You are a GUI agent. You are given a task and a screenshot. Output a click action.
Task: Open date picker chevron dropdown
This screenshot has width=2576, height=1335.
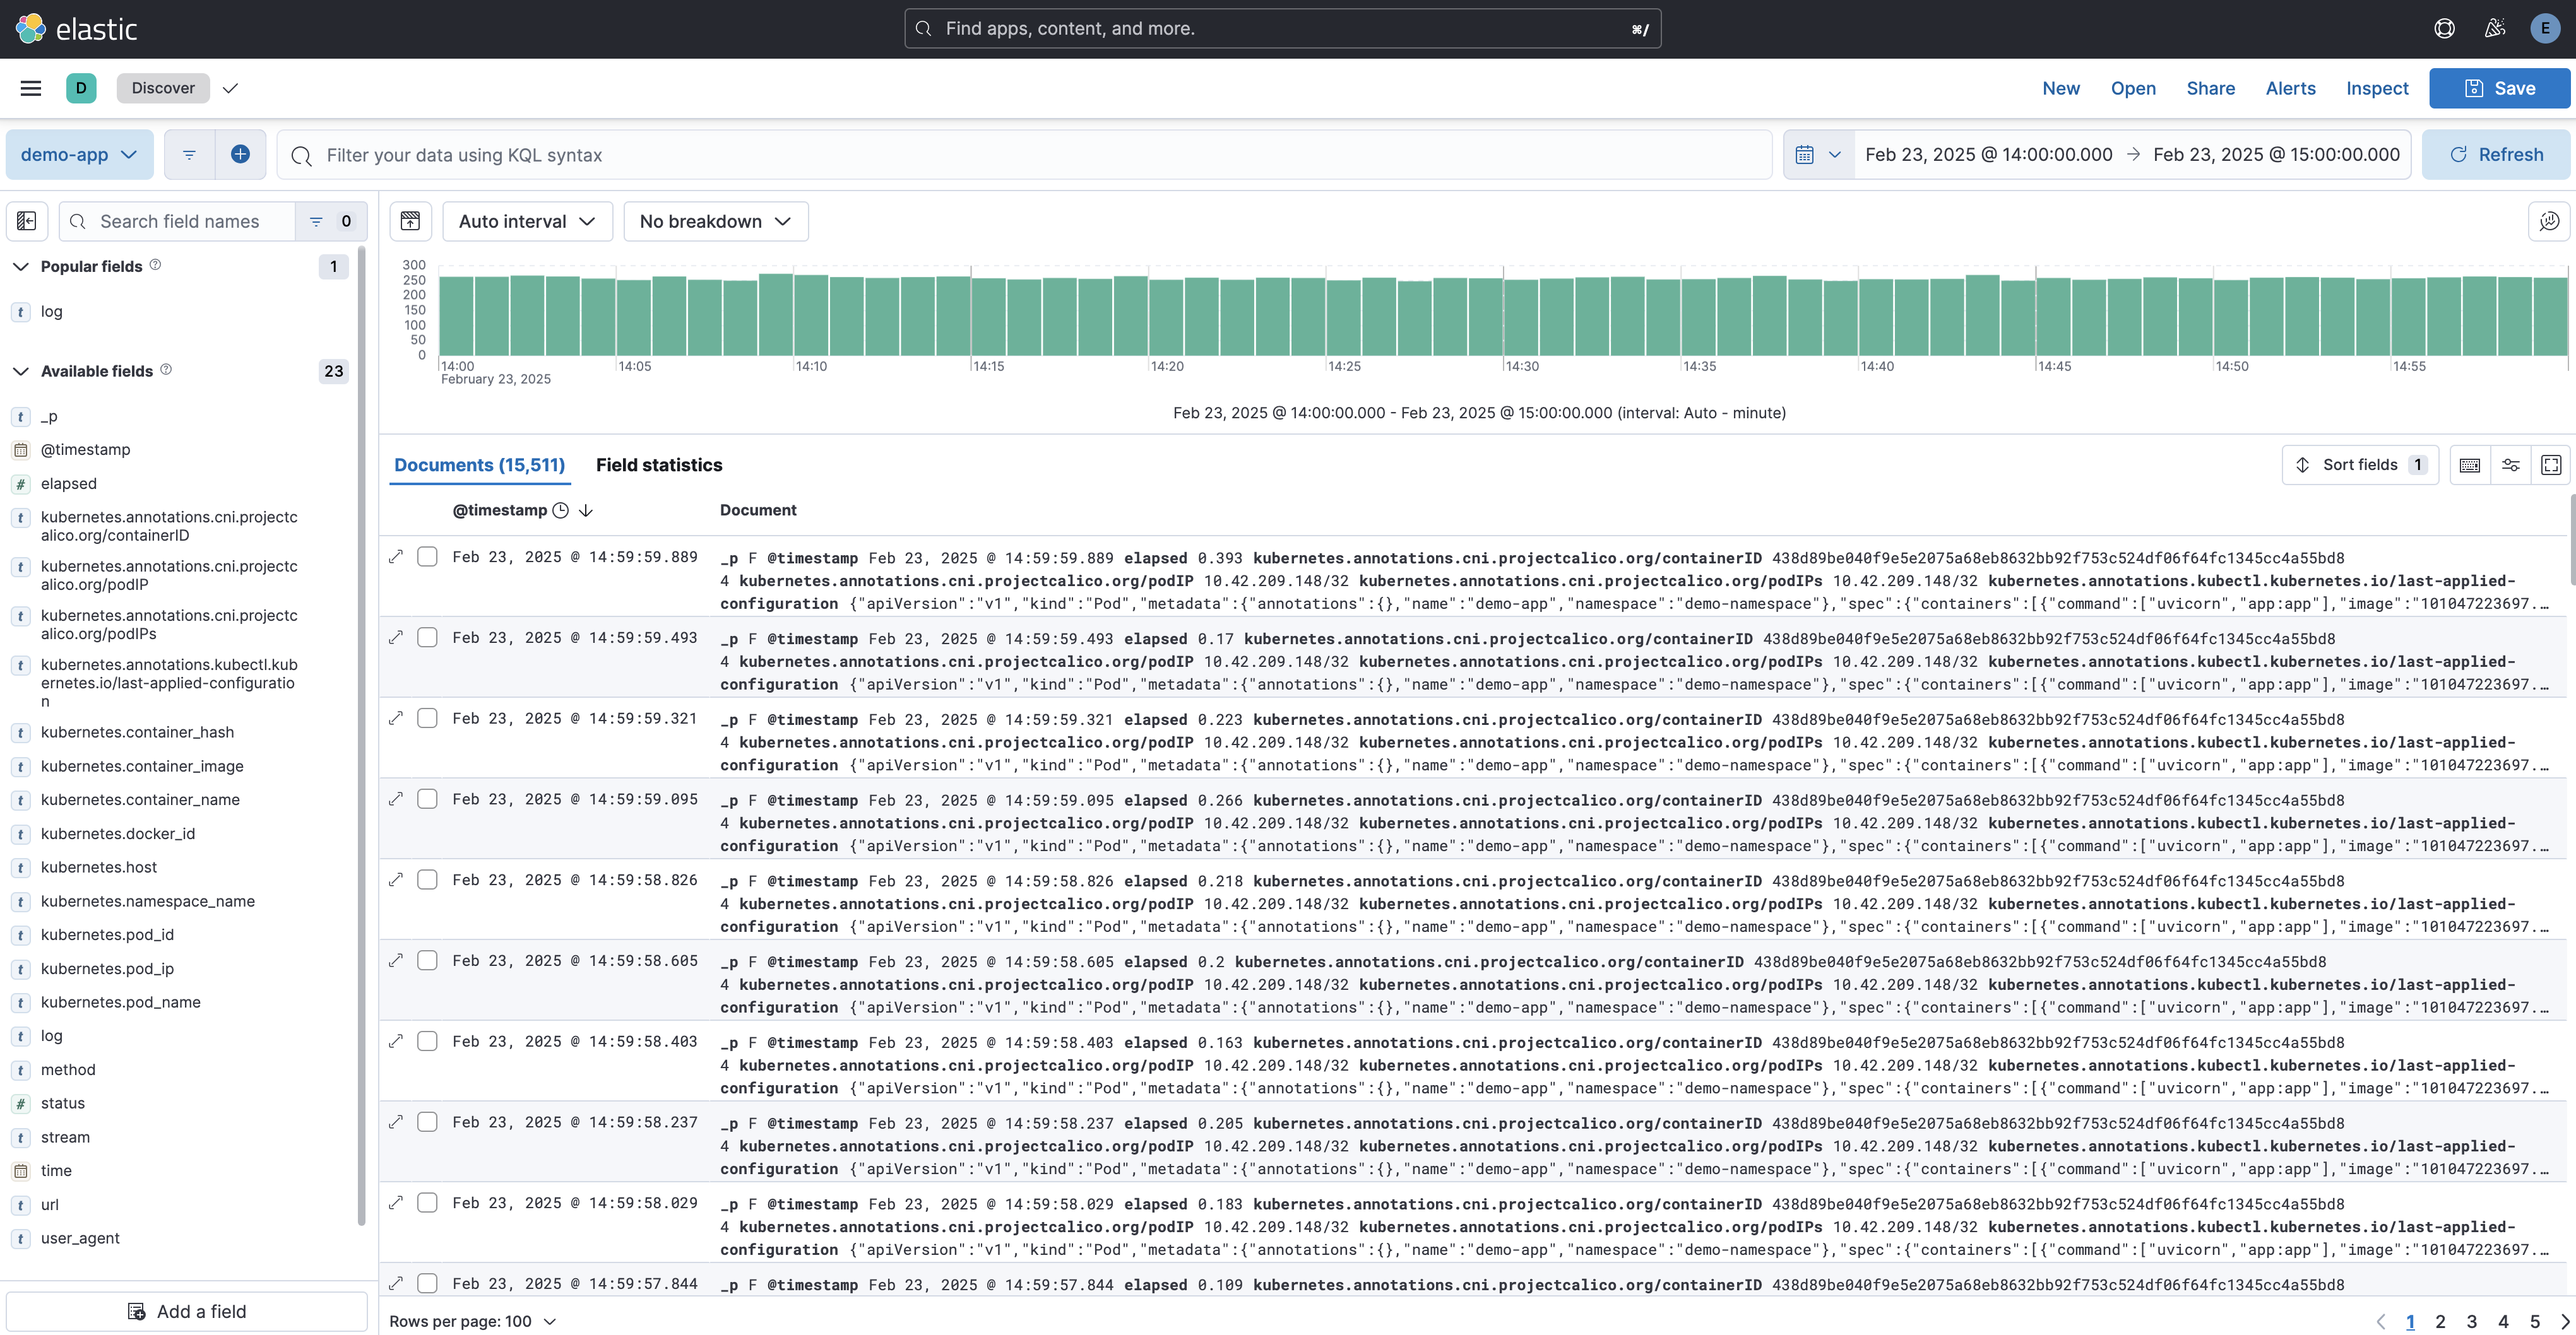[x=1835, y=155]
